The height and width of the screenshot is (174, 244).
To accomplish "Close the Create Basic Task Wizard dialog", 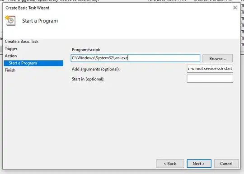I will (x=235, y=8).
